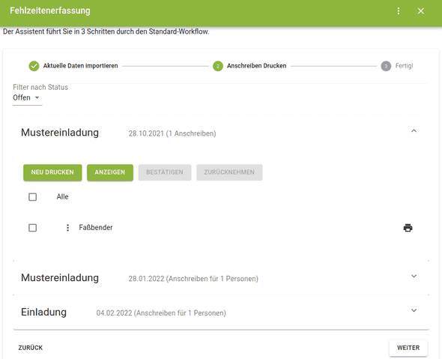The image size is (442, 359).
Task: Click the Mustereinladung heading dated 28.10.2021
Action: click(60, 133)
